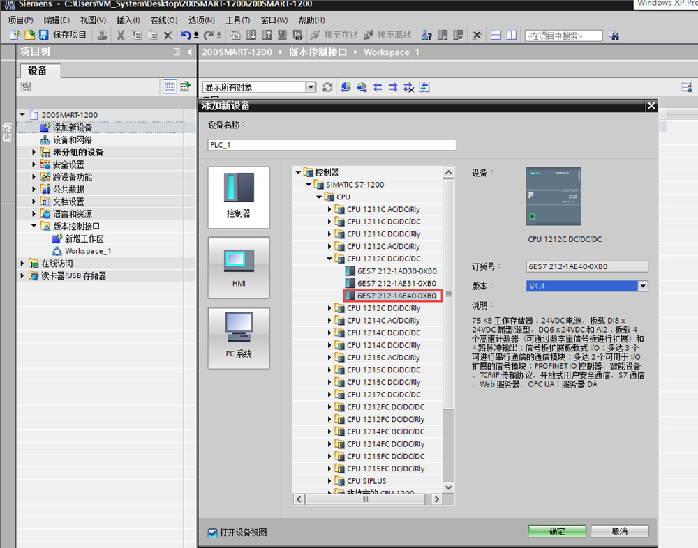Switch to the 设备 tab
Screen dimensions: 698x548
40,70
